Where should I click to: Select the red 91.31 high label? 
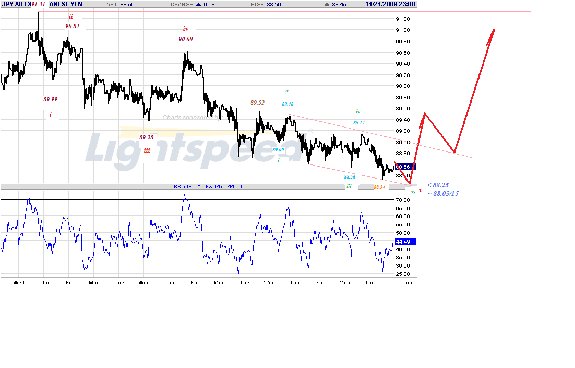click(x=38, y=4)
